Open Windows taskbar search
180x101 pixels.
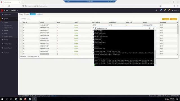tap(7, 99)
